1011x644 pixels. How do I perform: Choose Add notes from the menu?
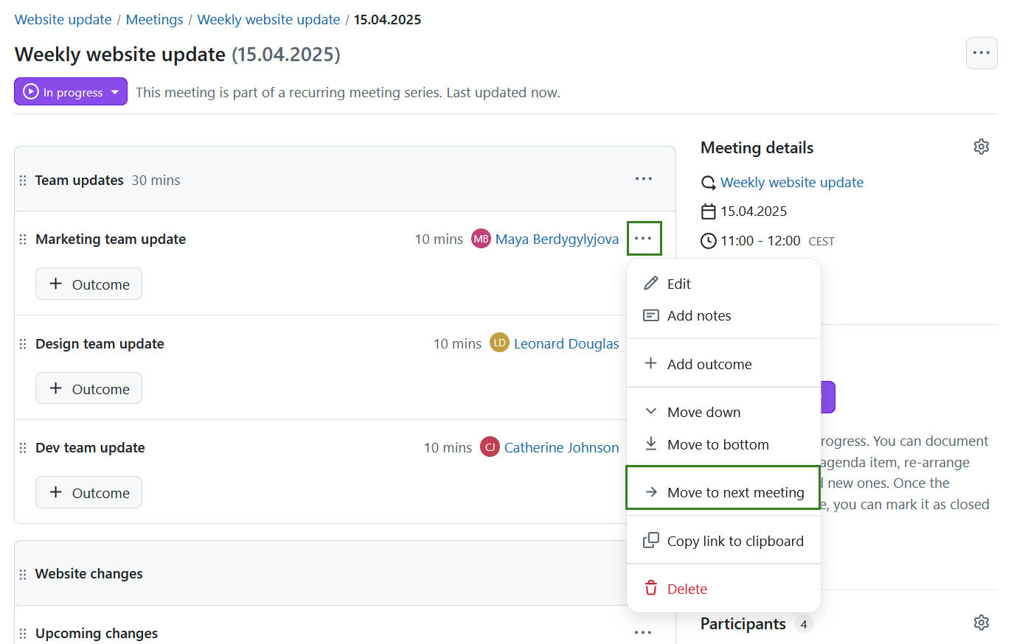(x=698, y=315)
